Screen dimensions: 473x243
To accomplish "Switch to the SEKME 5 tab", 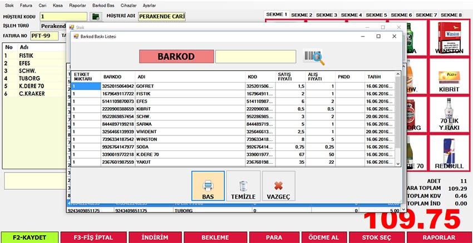I will coord(377,15).
